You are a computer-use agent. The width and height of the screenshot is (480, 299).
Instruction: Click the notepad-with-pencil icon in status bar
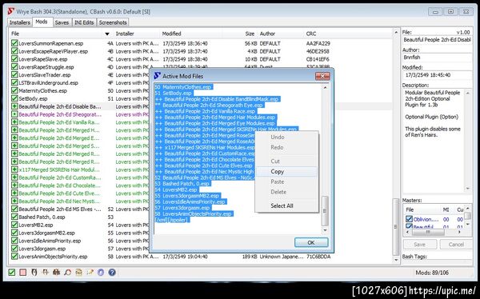(90, 272)
